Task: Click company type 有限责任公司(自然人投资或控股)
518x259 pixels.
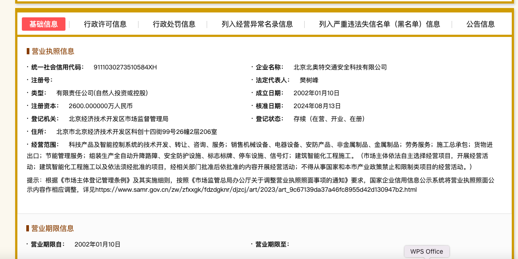Action: (x=102, y=93)
